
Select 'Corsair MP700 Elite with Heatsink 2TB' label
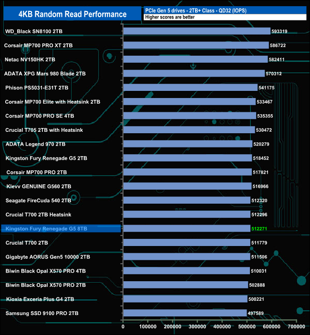click(52, 102)
